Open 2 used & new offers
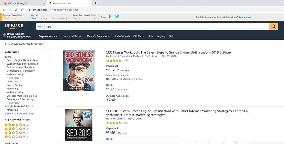This screenshot has width=284, height=144. click(132, 79)
